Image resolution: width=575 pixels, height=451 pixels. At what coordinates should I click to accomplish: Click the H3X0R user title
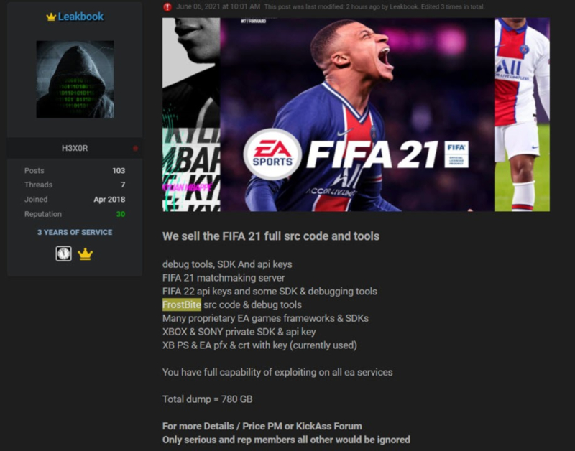tap(75, 148)
